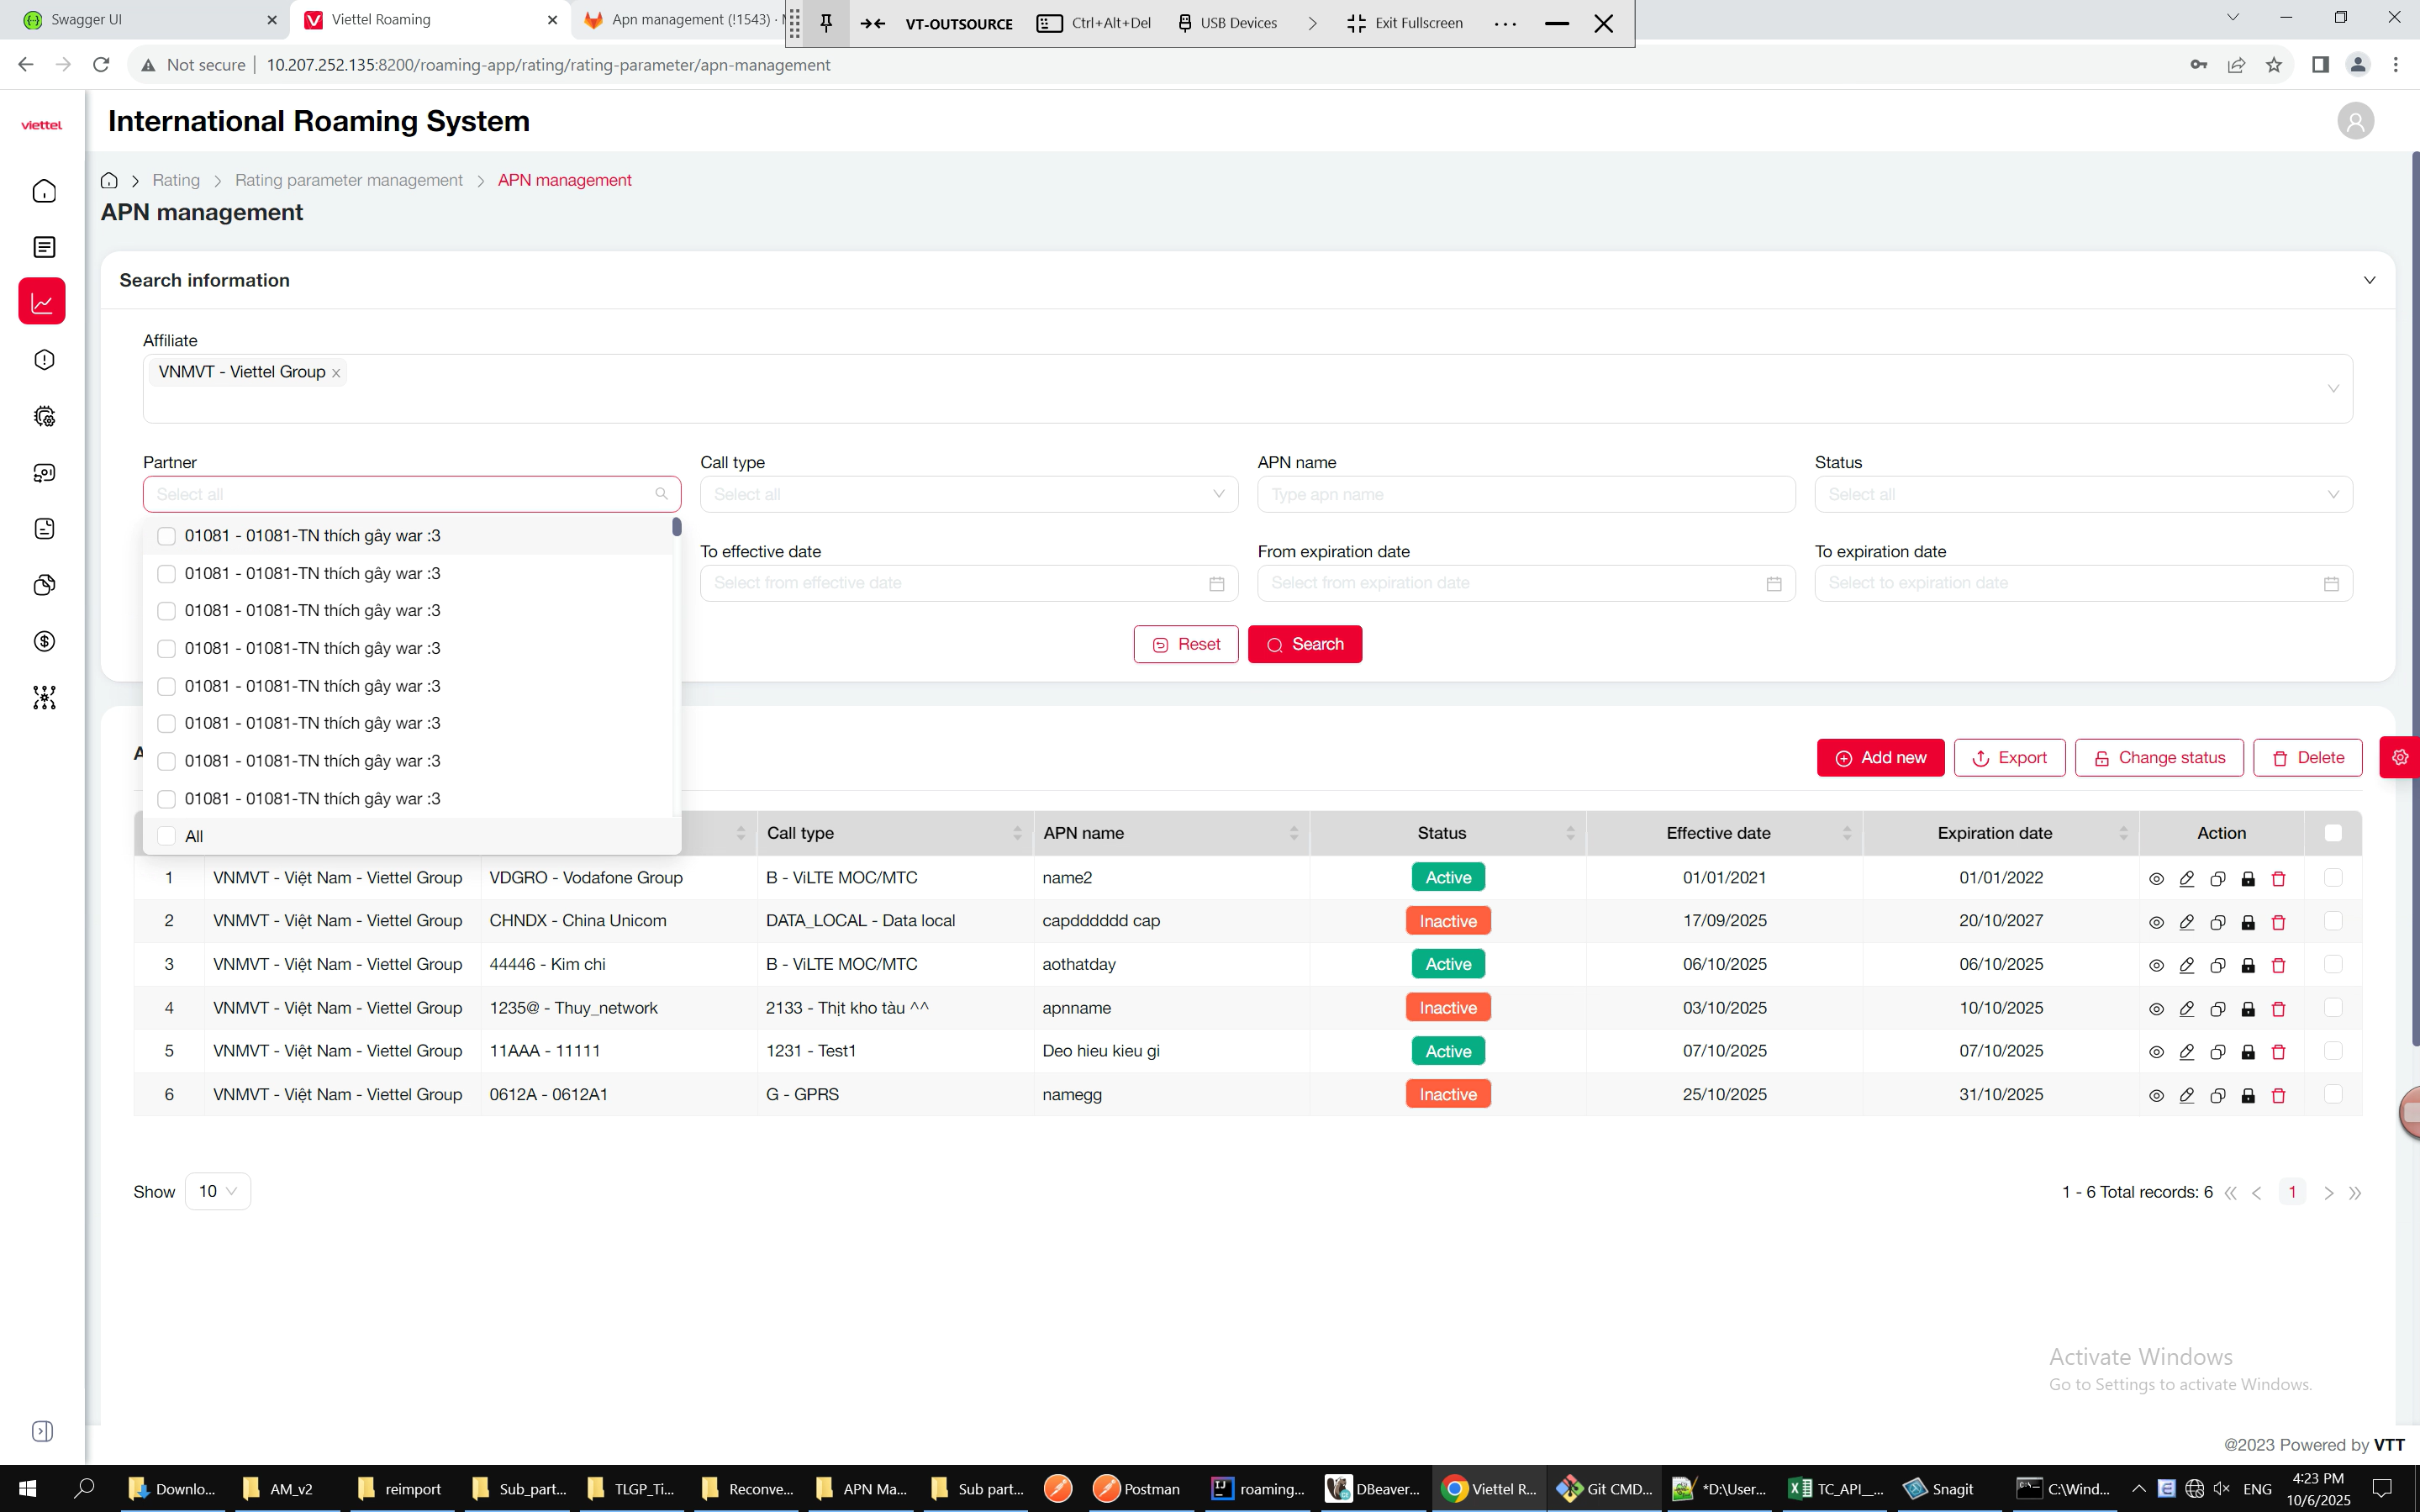Check the first 01081 partner option
Image resolution: width=2420 pixels, height=1512 pixels.
(167, 536)
